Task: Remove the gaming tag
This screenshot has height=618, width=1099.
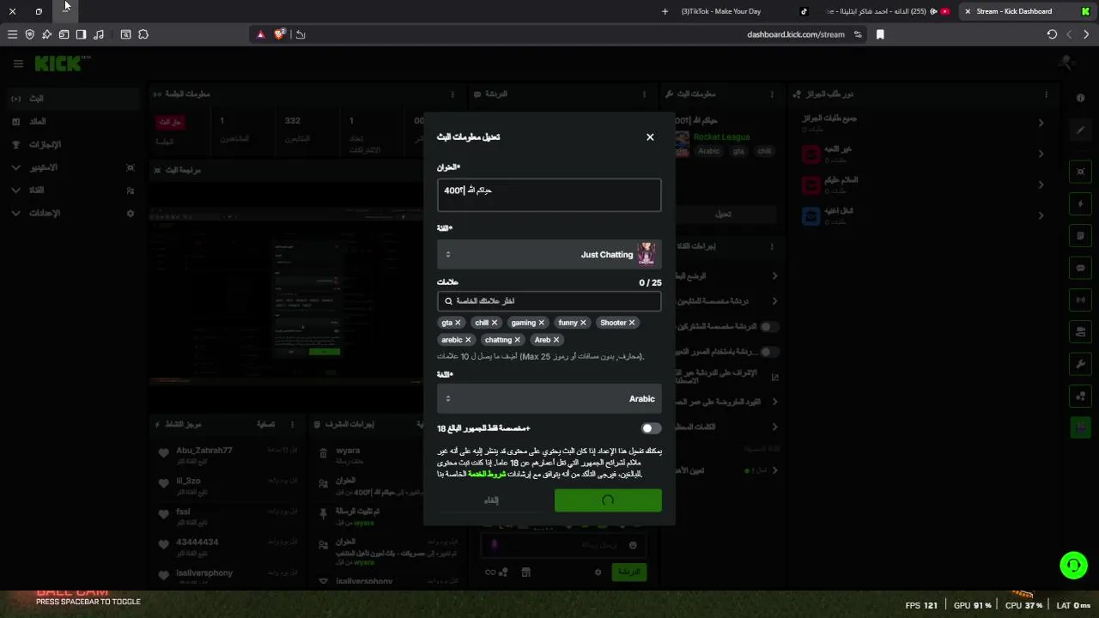Action: tap(543, 323)
